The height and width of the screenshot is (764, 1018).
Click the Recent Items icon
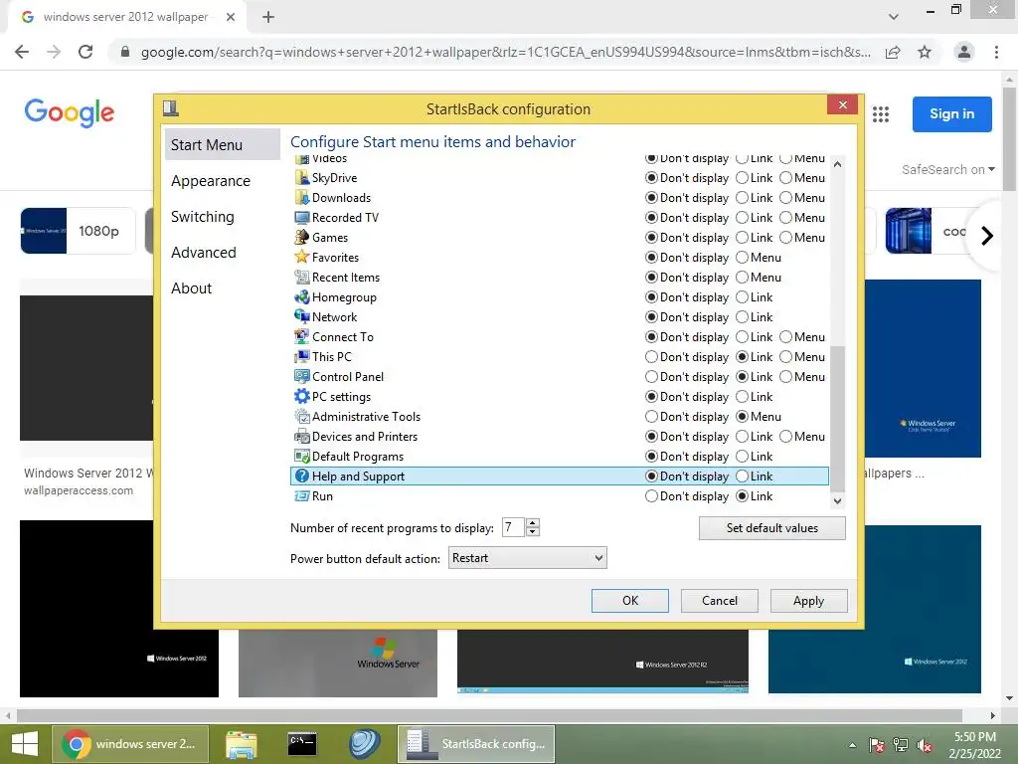pos(302,278)
